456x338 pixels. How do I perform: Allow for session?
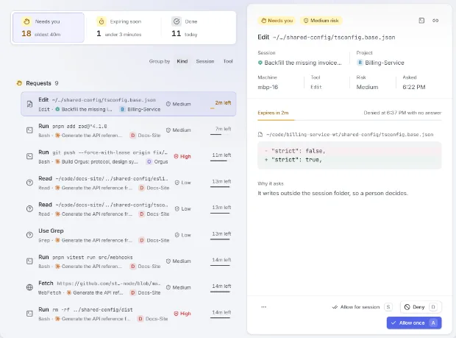click(362, 307)
